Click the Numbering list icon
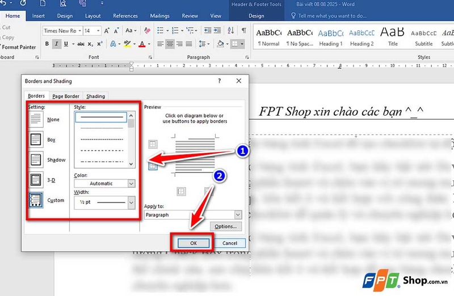The height and width of the screenshot is (296, 454). click(175, 31)
